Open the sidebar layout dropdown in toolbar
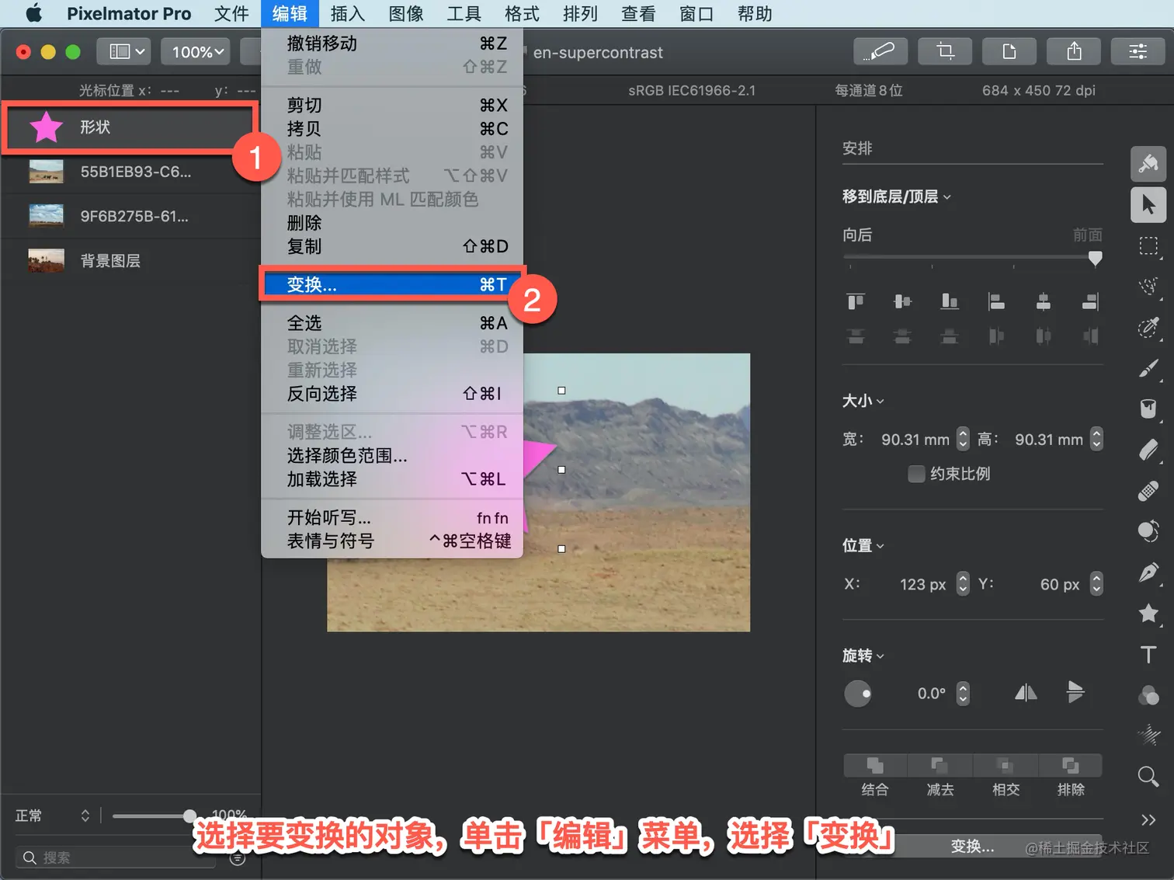This screenshot has height=880, width=1174. click(x=123, y=51)
